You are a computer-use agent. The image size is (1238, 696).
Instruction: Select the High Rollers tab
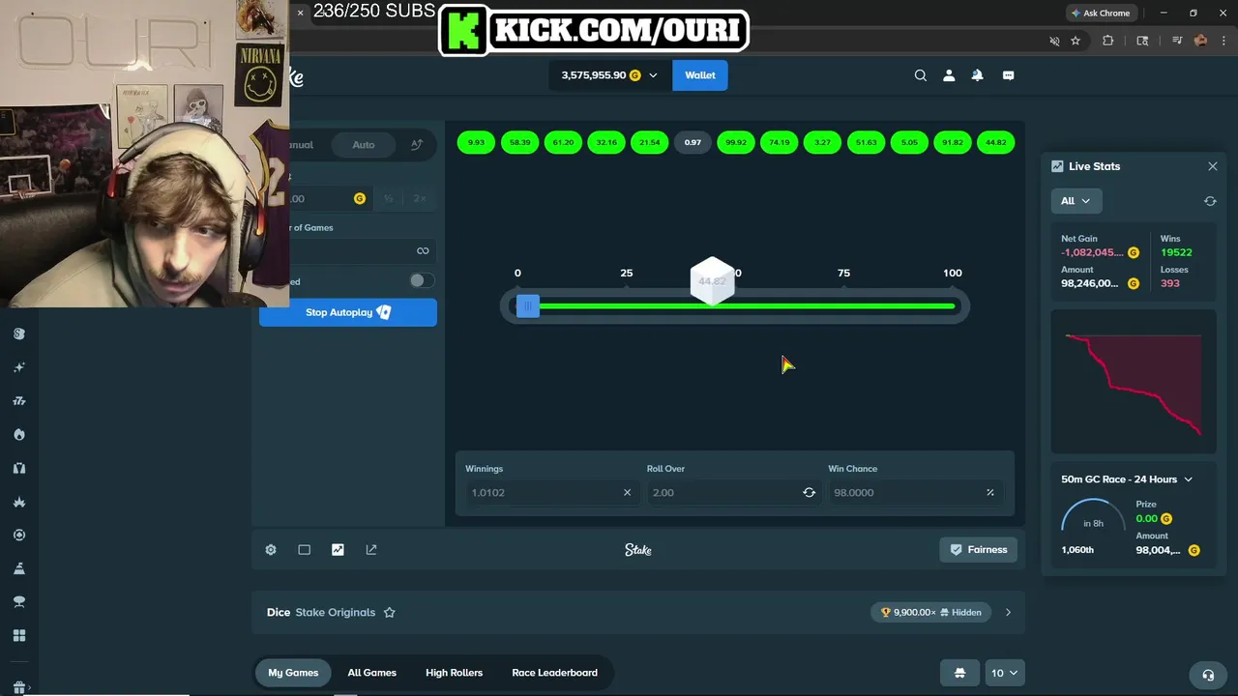[455, 673]
